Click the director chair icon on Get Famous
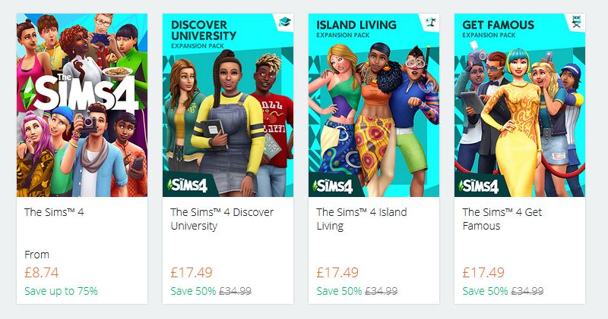The width and height of the screenshot is (608, 319). tap(577, 22)
